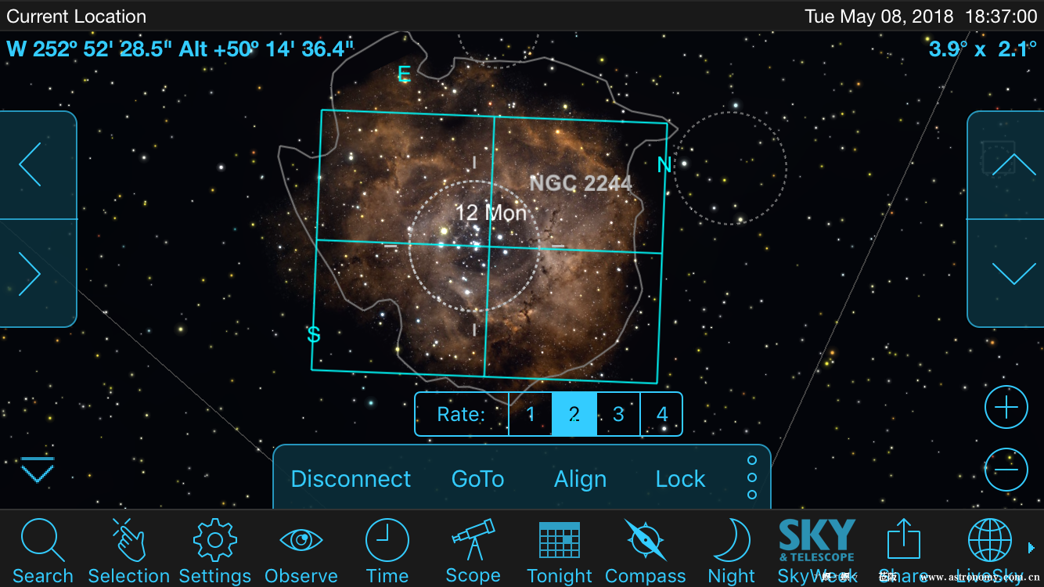Set slew rate to 1

click(x=531, y=414)
